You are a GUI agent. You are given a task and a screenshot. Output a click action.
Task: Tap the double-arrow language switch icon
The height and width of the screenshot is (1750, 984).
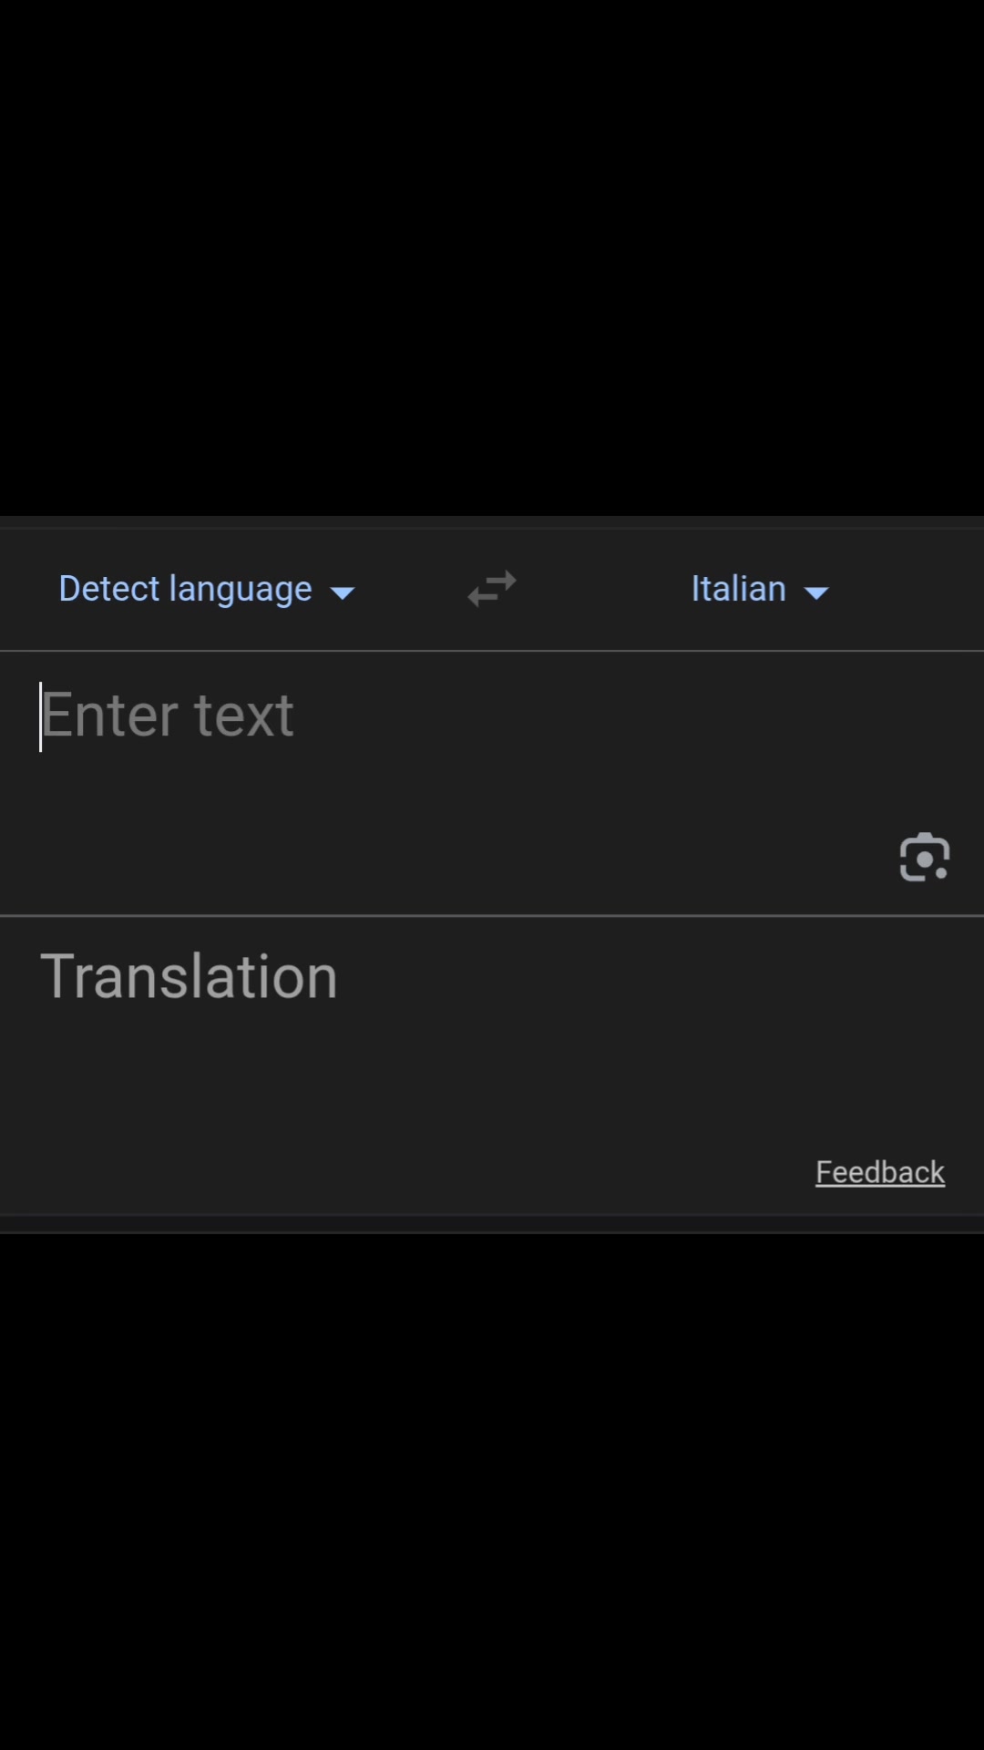click(492, 589)
